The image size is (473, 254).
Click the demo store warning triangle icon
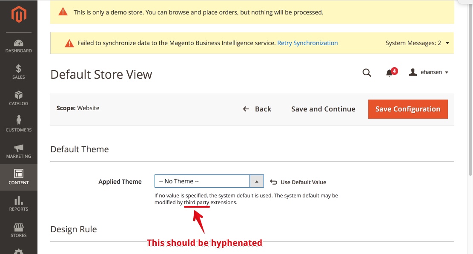point(63,12)
